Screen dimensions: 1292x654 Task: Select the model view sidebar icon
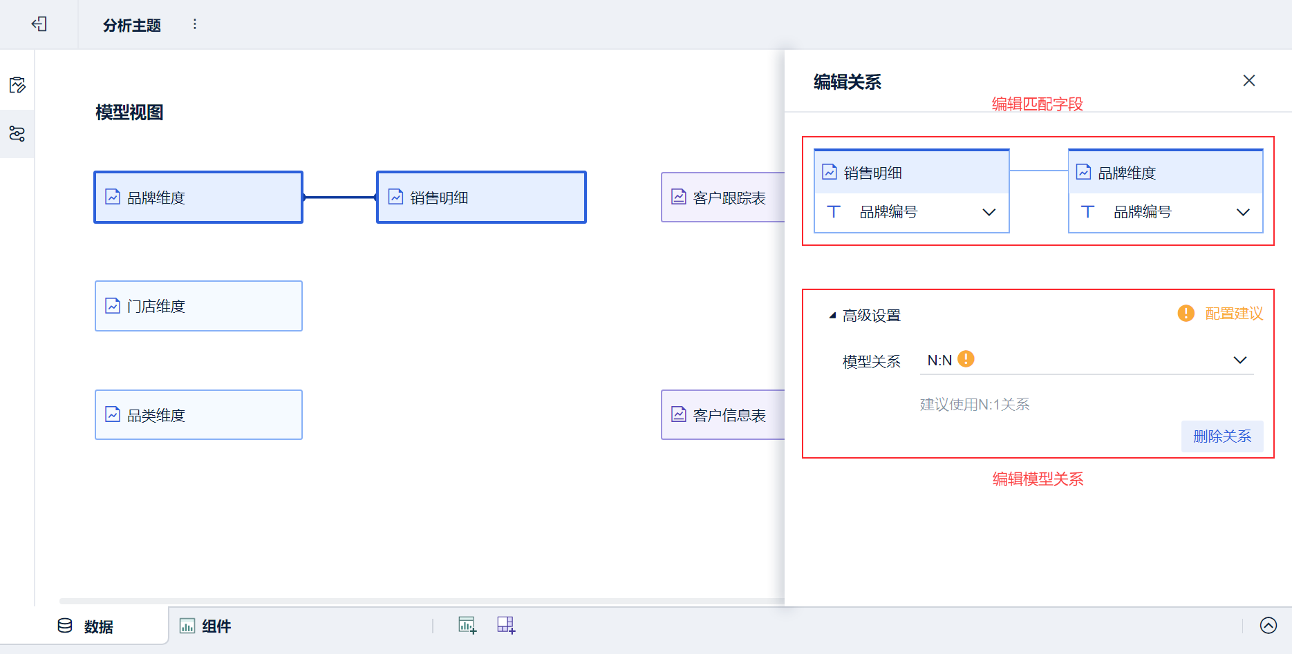(x=17, y=133)
